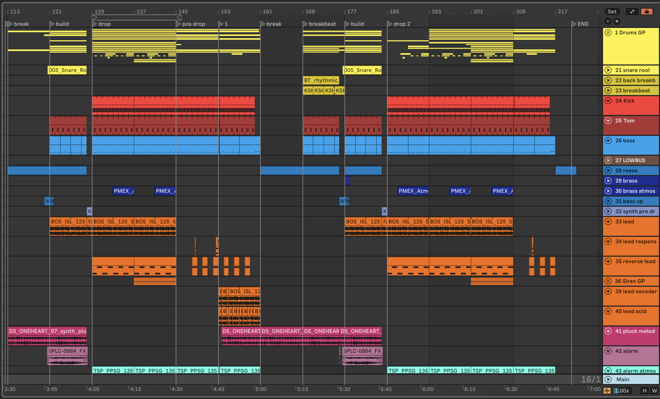Viewport: 660px width, 399px height.
Task: Fold the 1 Drums GP group
Action: (x=608, y=32)
